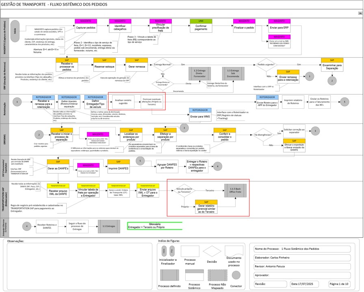This screenshot has width=364, height=292.
Task: Select the Efetuar a separação por produto box
Action: coord(165,135)
